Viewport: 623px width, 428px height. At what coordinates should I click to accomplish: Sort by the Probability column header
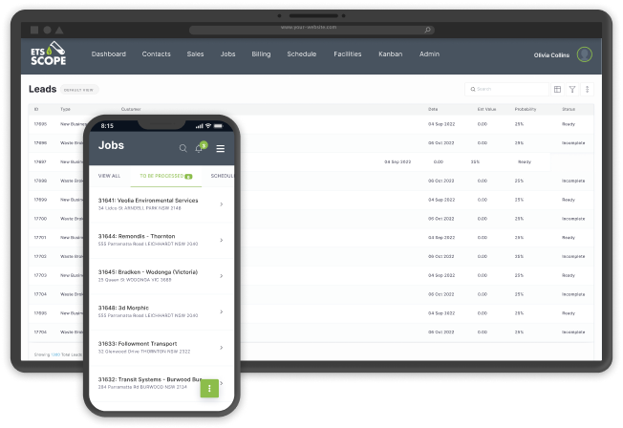pos(526,109)
